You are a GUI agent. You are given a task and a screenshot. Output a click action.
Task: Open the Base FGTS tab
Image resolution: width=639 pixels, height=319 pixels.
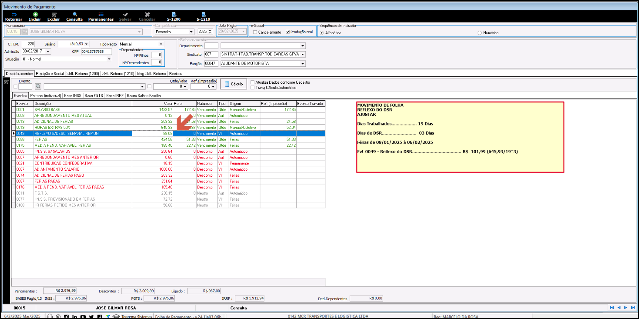(x=94, y=96)
